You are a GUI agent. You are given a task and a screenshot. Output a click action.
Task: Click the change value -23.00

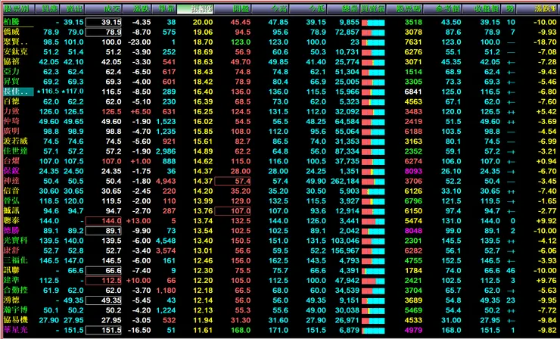139,42
